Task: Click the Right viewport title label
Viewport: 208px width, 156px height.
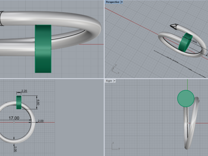Action: point(109,81)
